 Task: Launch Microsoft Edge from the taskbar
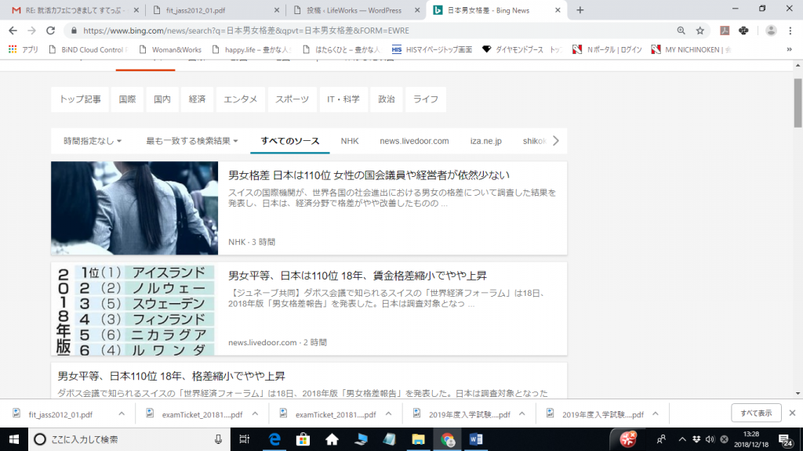pos(275,439)
